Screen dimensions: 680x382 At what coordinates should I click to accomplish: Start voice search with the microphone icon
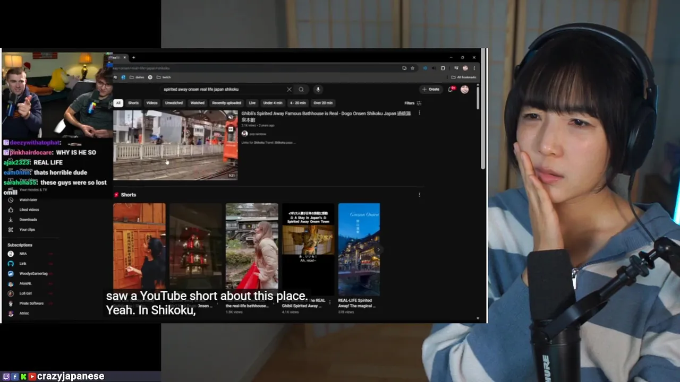(318, 90)
